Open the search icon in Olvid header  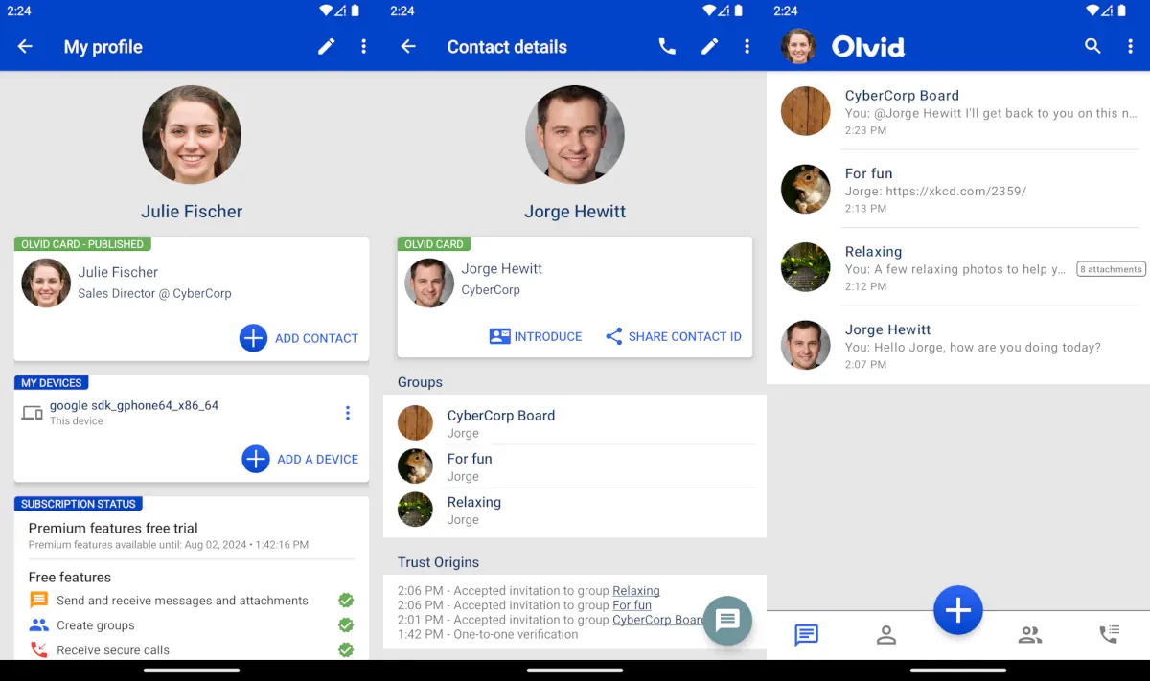coord(1092,46)
